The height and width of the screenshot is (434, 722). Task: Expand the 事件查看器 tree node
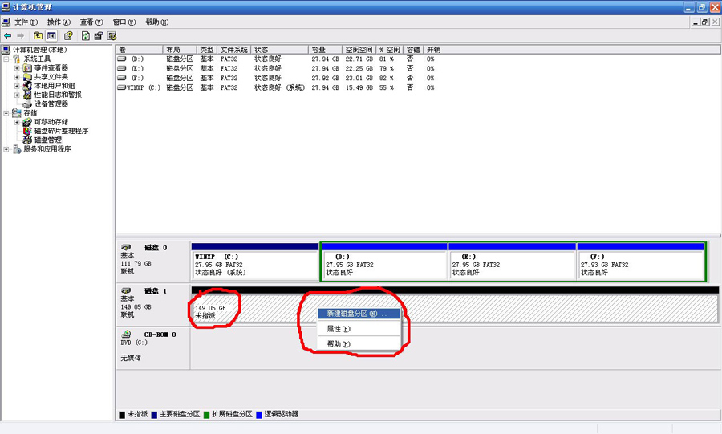(17, 68)
